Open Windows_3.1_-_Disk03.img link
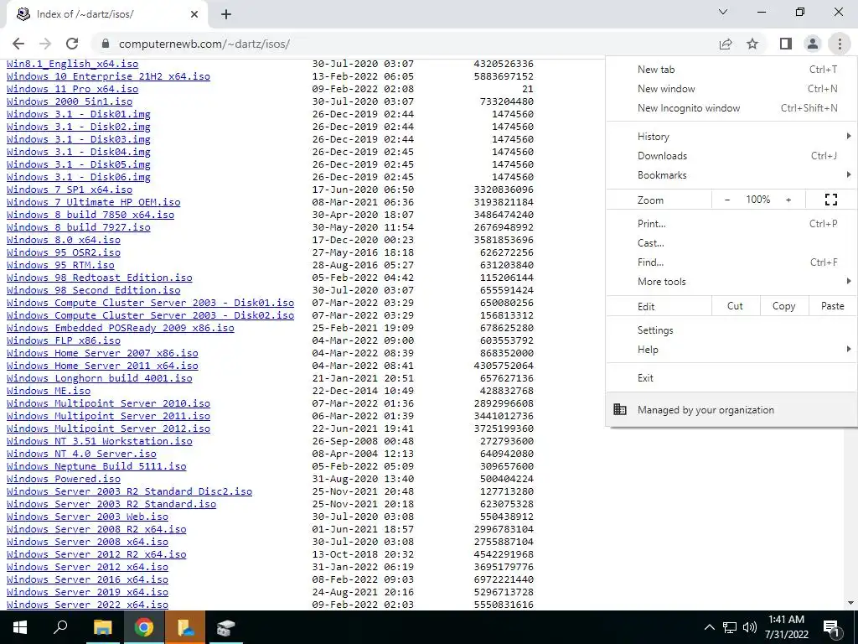The width and height of the screenshot is (858, 644). (78, 139)
